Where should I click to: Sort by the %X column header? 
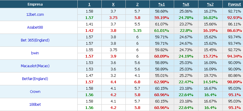pyautogui.click(x=186, y=4)
